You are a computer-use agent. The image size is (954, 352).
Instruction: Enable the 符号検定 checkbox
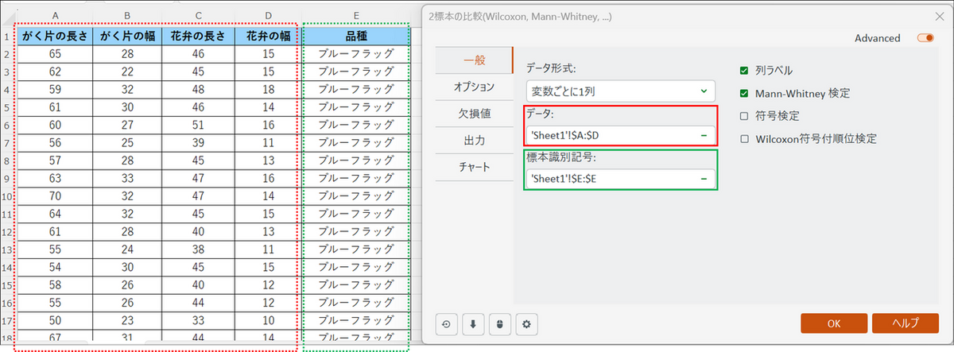tap(744, 116)
